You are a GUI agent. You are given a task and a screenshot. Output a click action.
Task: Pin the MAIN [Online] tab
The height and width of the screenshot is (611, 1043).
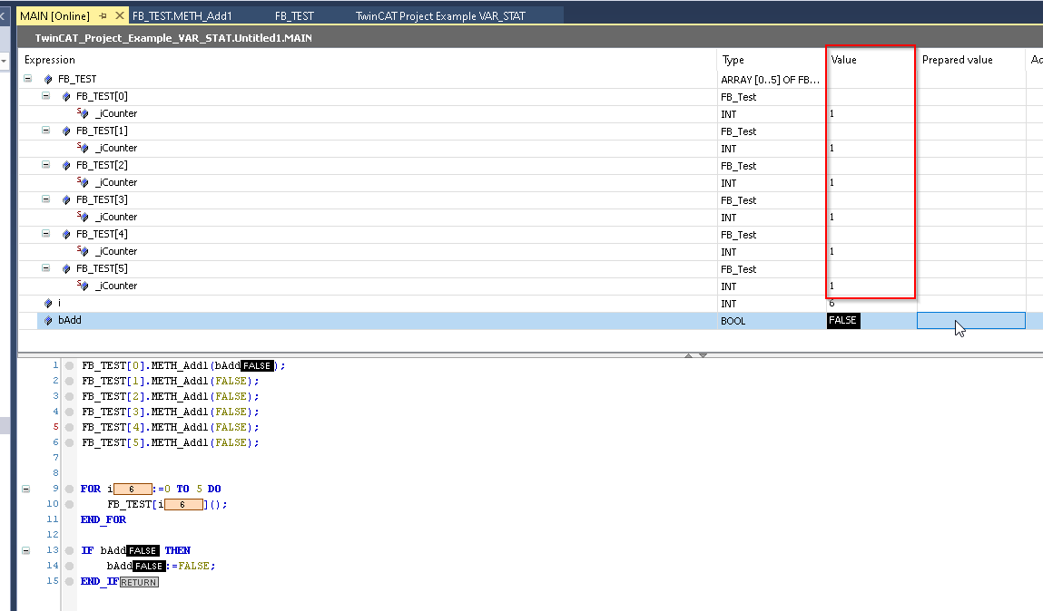coord(103,15)
